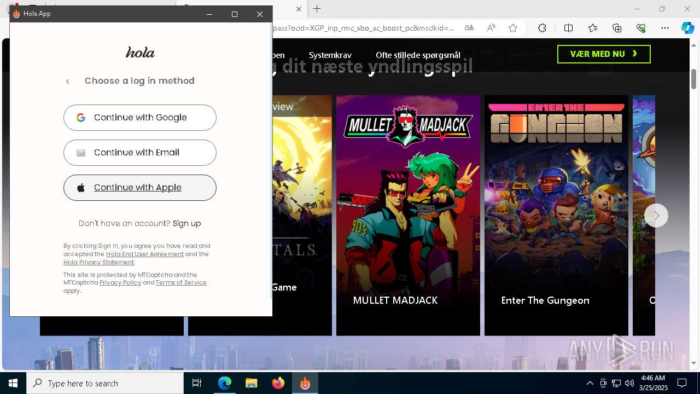Minimize the Hola App window
Viewport: 700px width, 394px height.
pyautogui.click(x=209, y=14)
